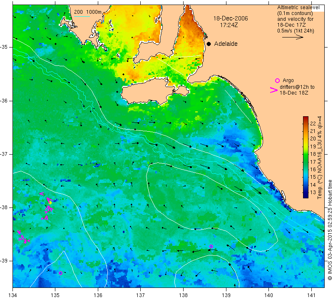The height and width of the screenshot is (300, 333).
Task: Click the longitude axis label 137
Action: point(141,295)
